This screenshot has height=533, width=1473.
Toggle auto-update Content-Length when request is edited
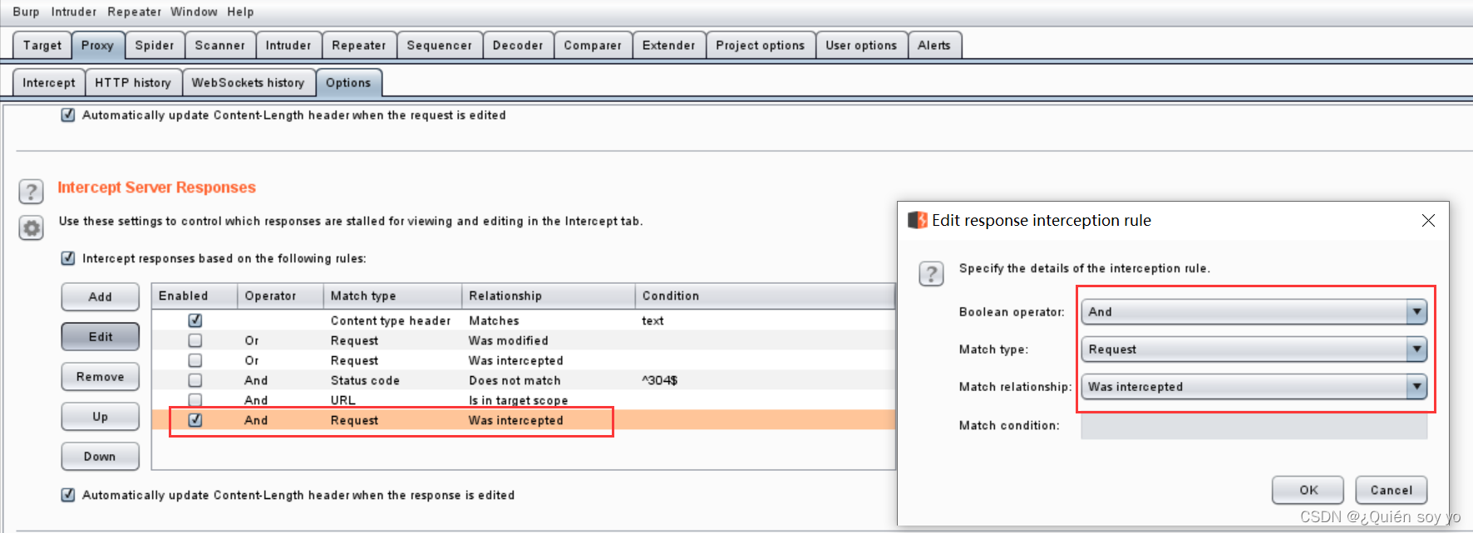(68, 115)
